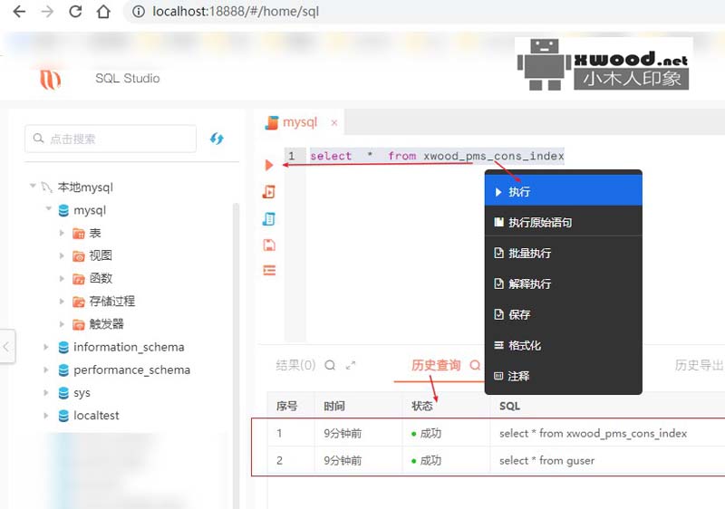
Task: Expand the localtest database arrow
Action: (46, 415)
